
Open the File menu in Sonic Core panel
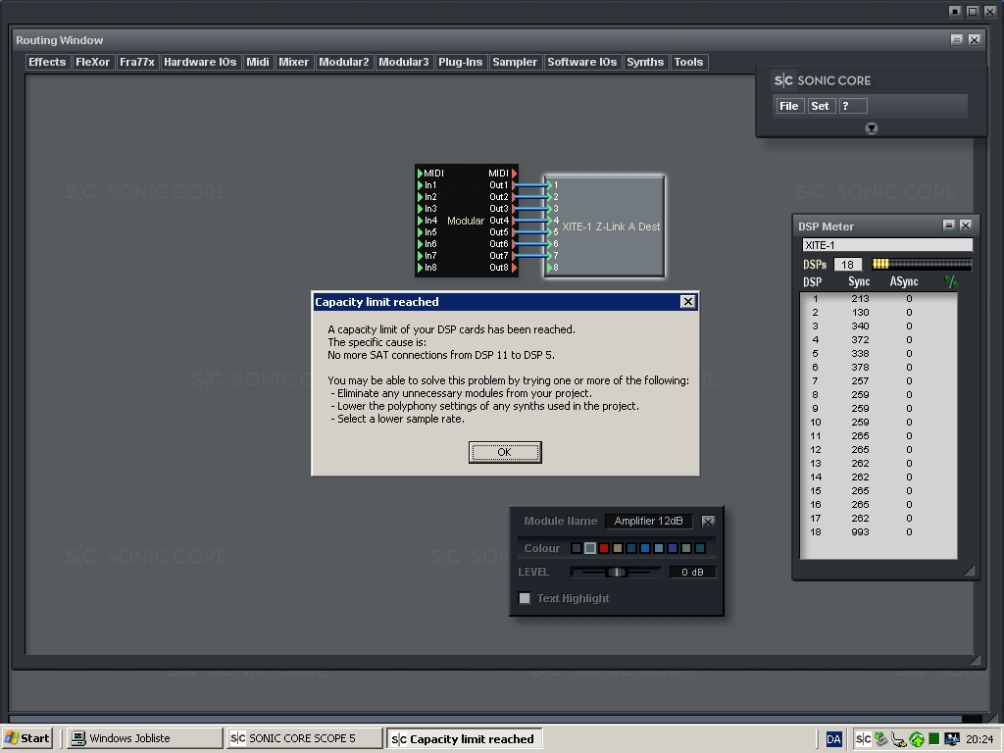(x=788, y=106)
